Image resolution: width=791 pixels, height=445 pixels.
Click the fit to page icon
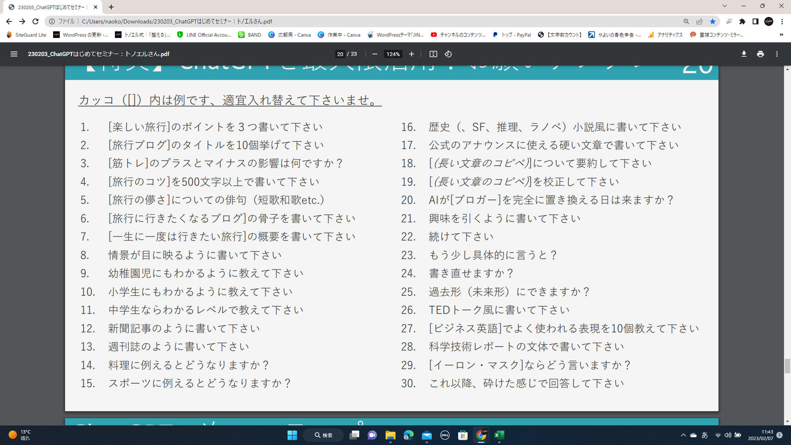(x=433, y=54)
